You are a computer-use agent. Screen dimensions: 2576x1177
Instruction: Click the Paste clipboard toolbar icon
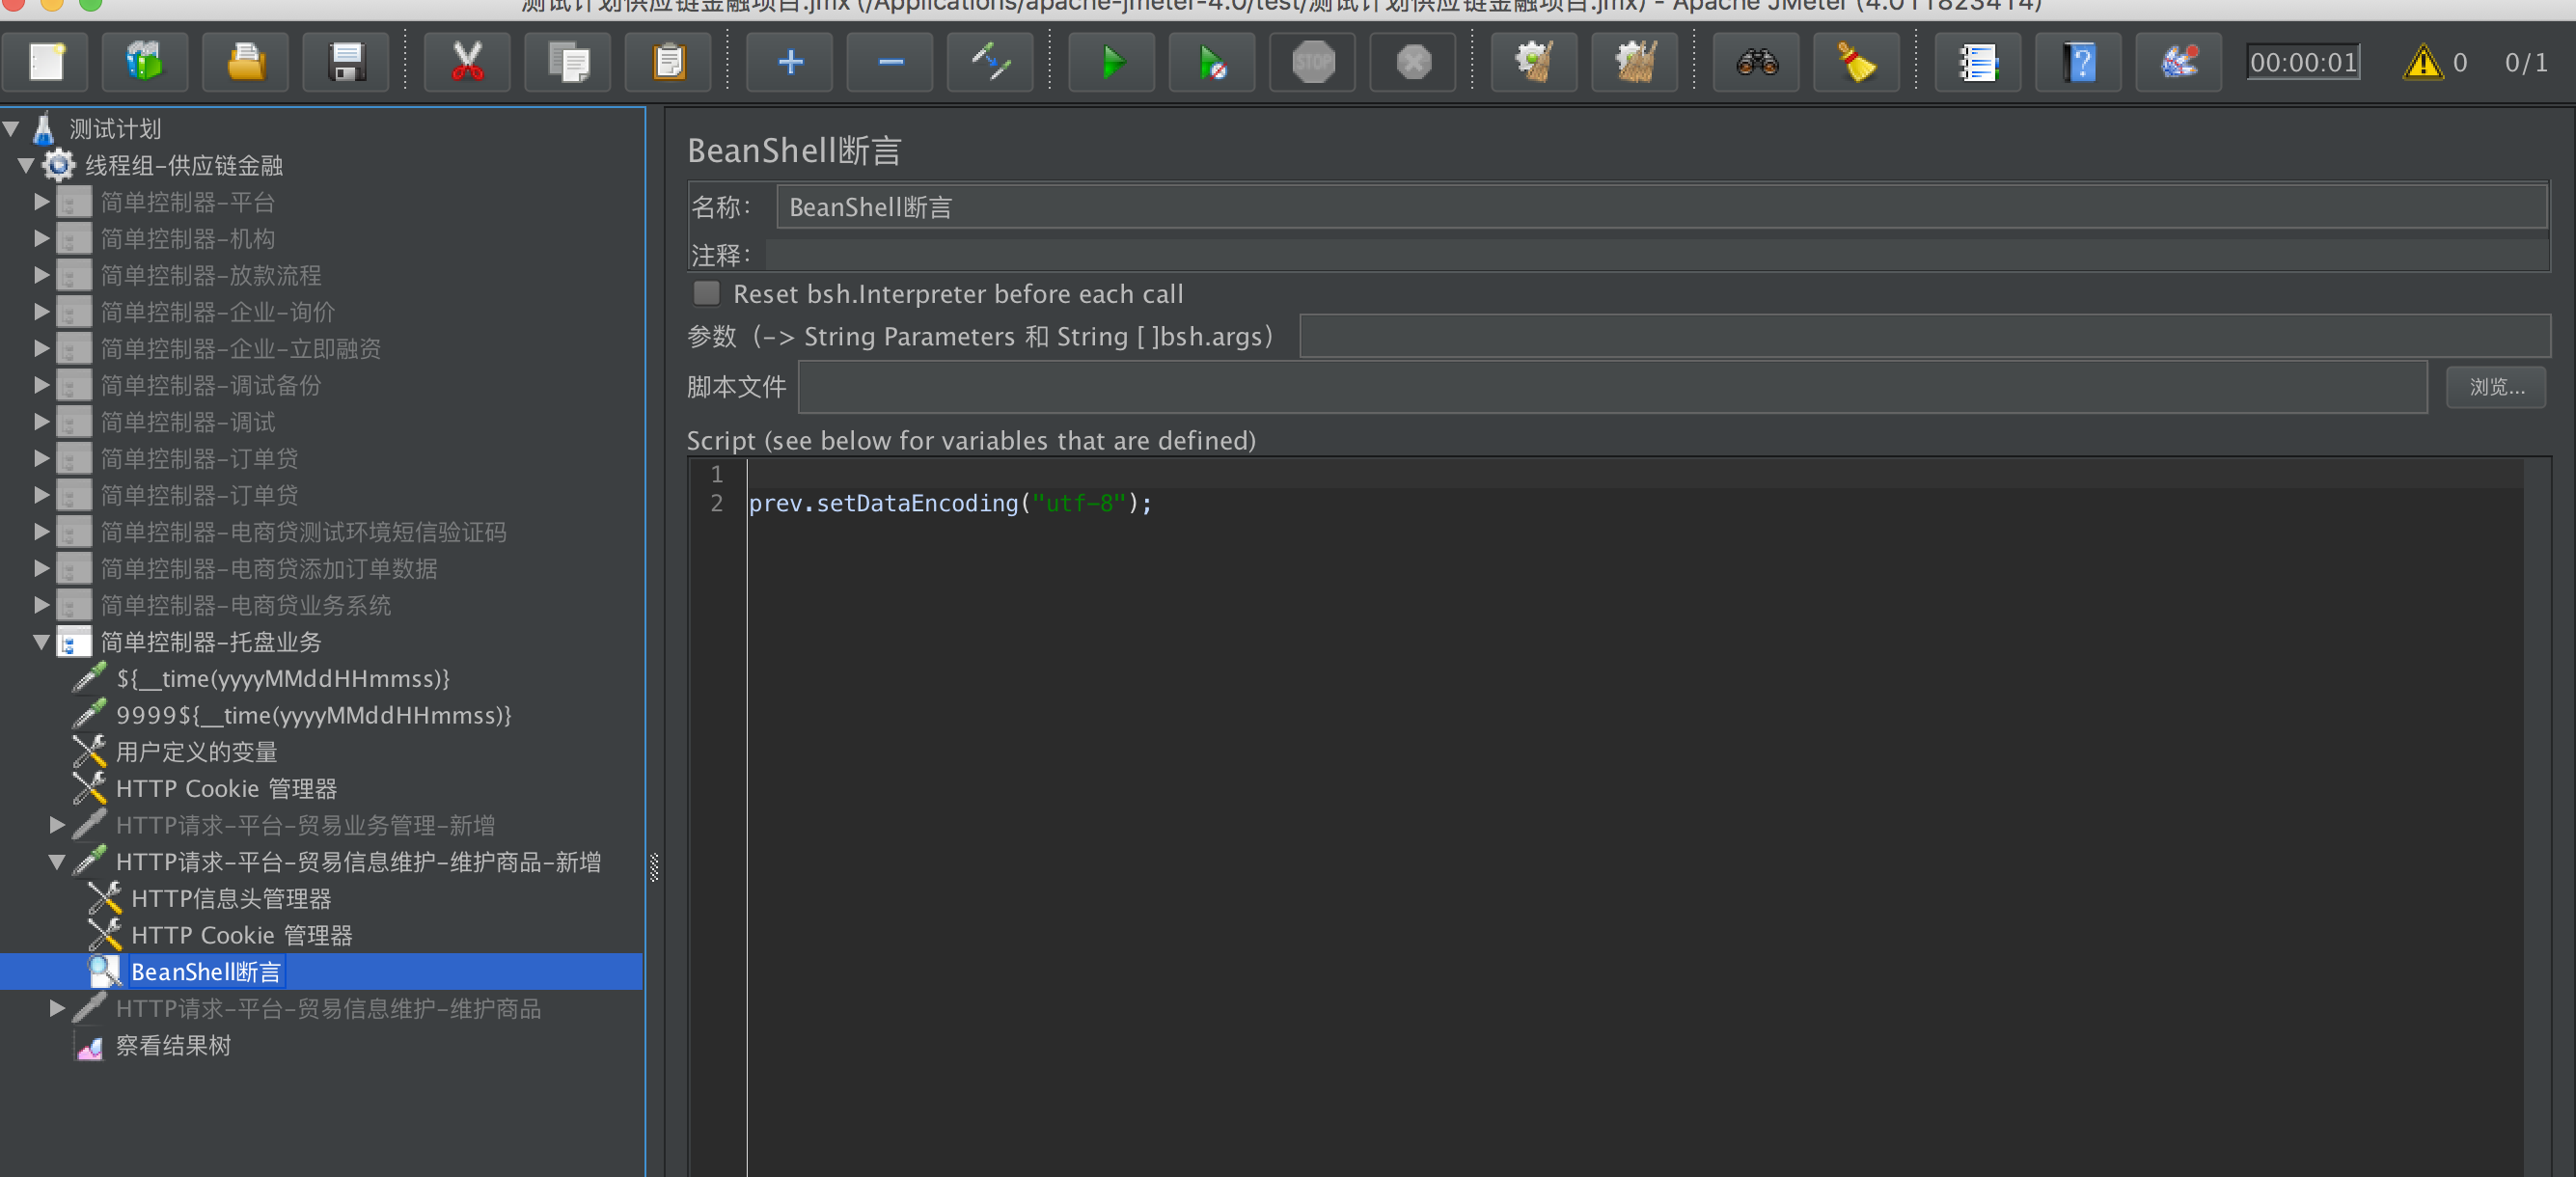[x=668, y=63]
